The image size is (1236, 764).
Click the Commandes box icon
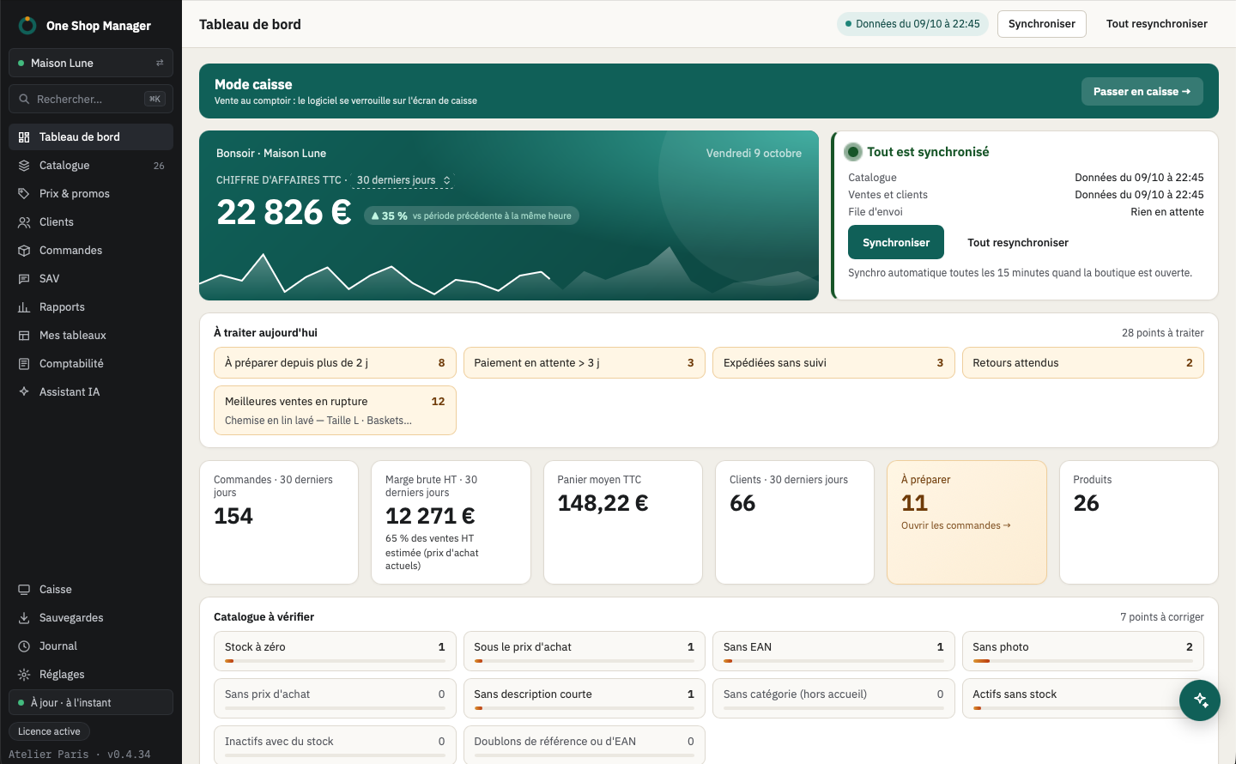(24, 251)
